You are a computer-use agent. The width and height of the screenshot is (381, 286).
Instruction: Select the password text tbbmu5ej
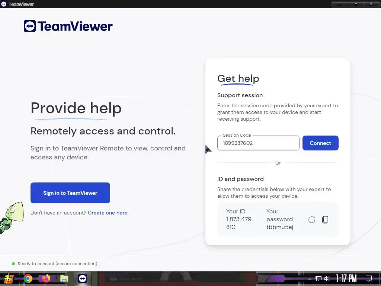click(x=280, y=227)
